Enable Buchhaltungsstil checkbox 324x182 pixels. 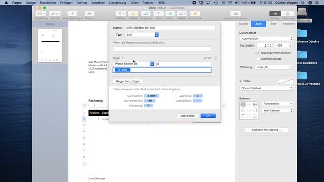click(258, 59)
